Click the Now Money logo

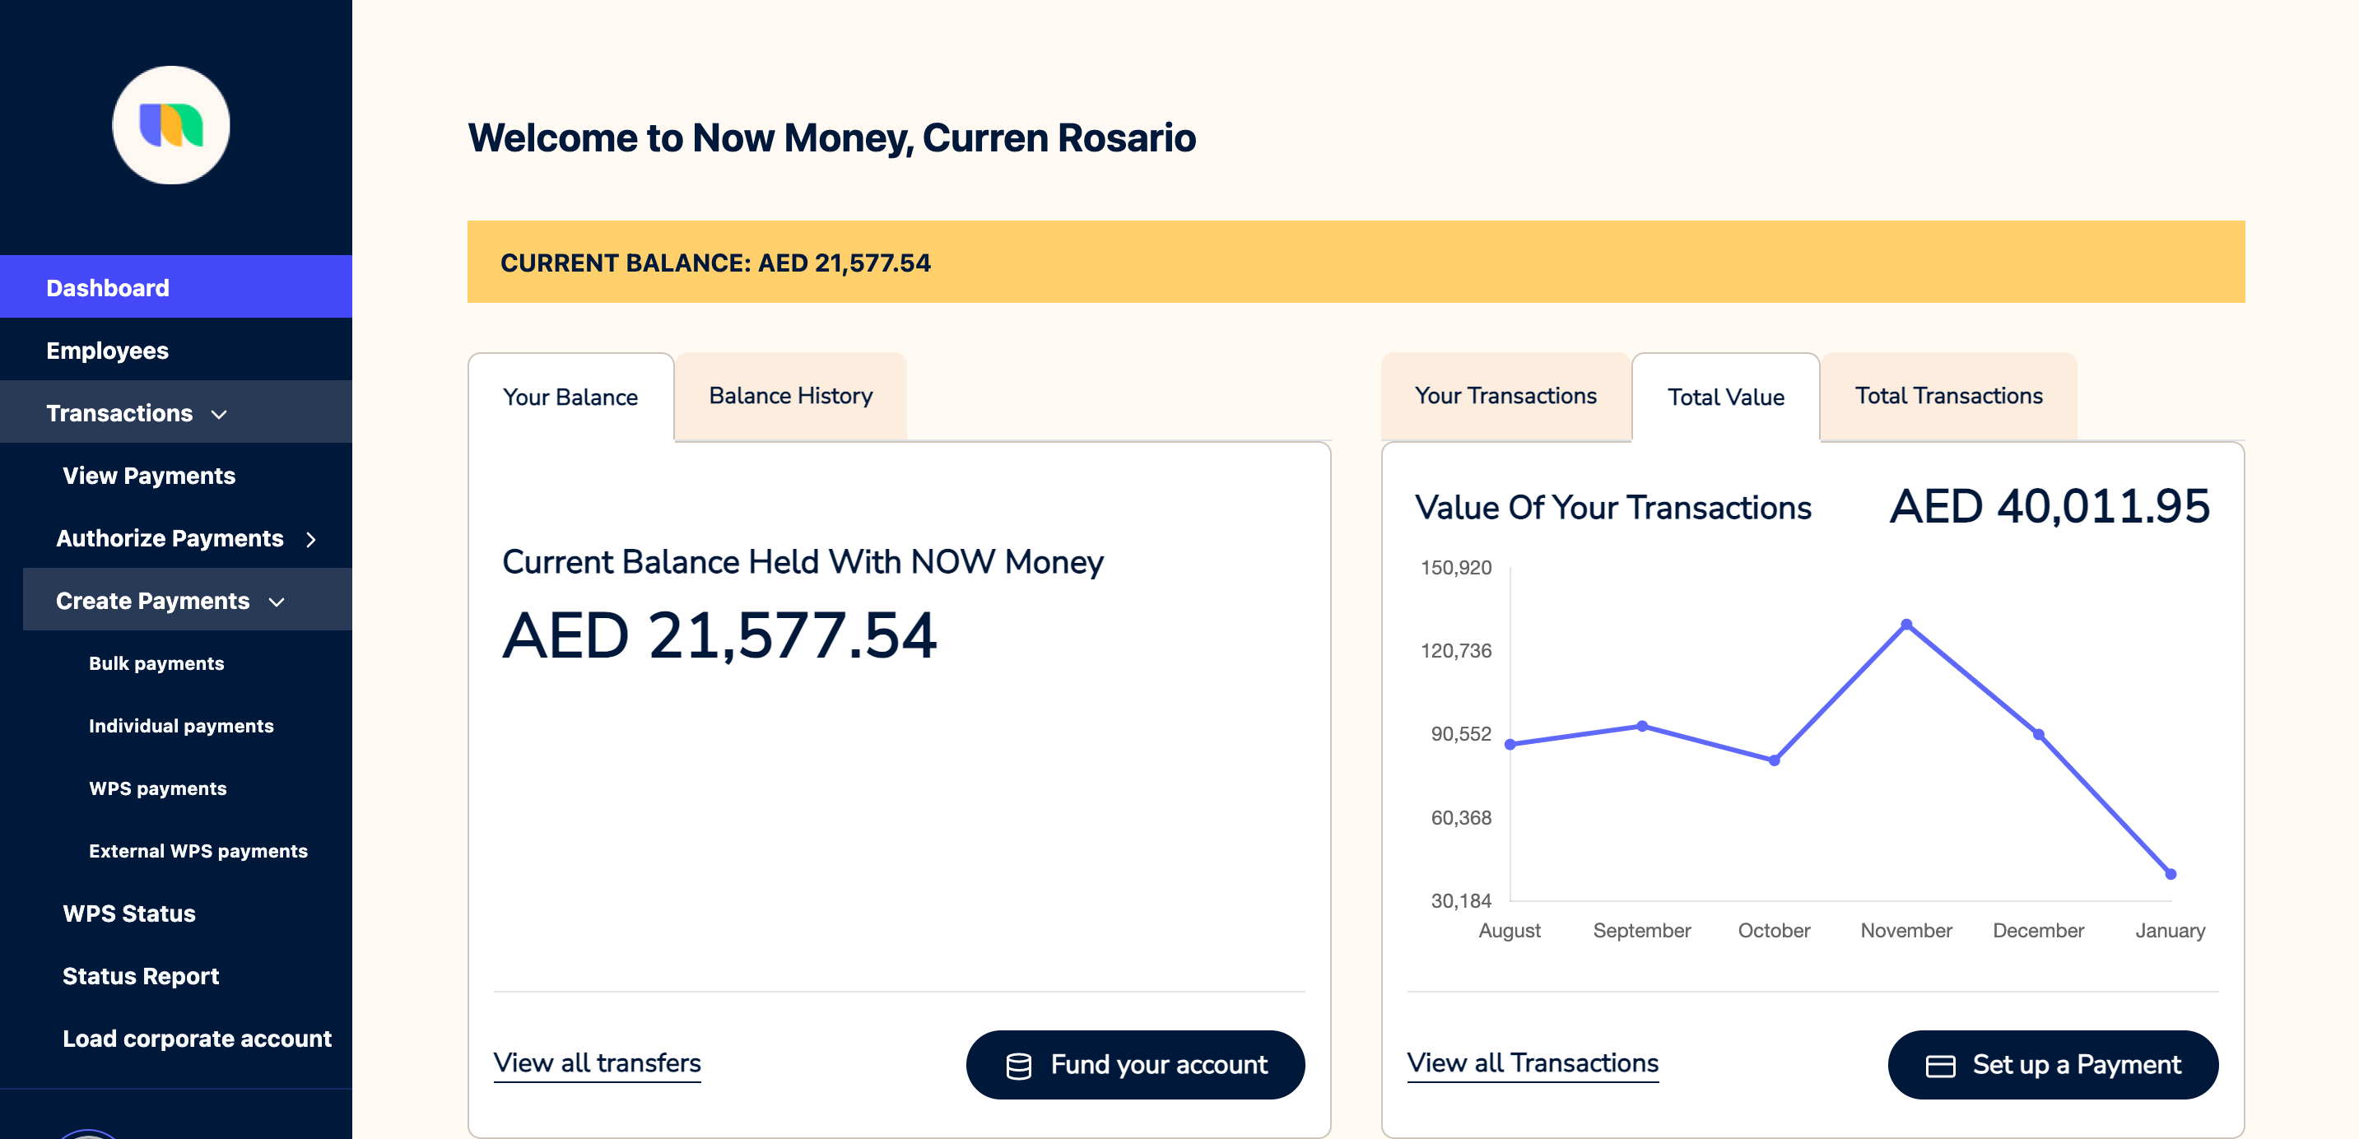[x=171, y=124]
